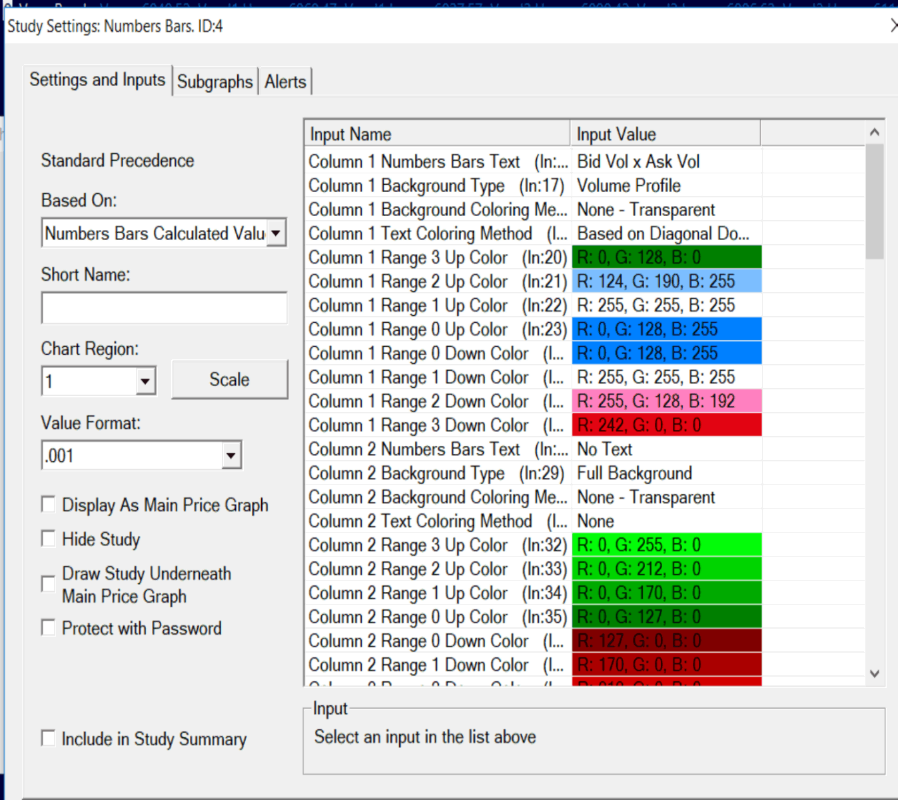Pick Column 1 Range 3 Up Color swatch
The height and width of the screenshot is (800, 898).
click(x=666, y=257)
